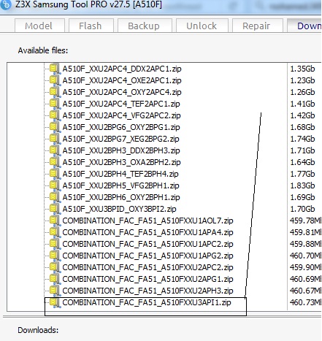The image size is (322, 341).
Task: Select COMBINATION_FAC_FA51_A510FXXU1APA4.zip
Action: tap(147, 232)
